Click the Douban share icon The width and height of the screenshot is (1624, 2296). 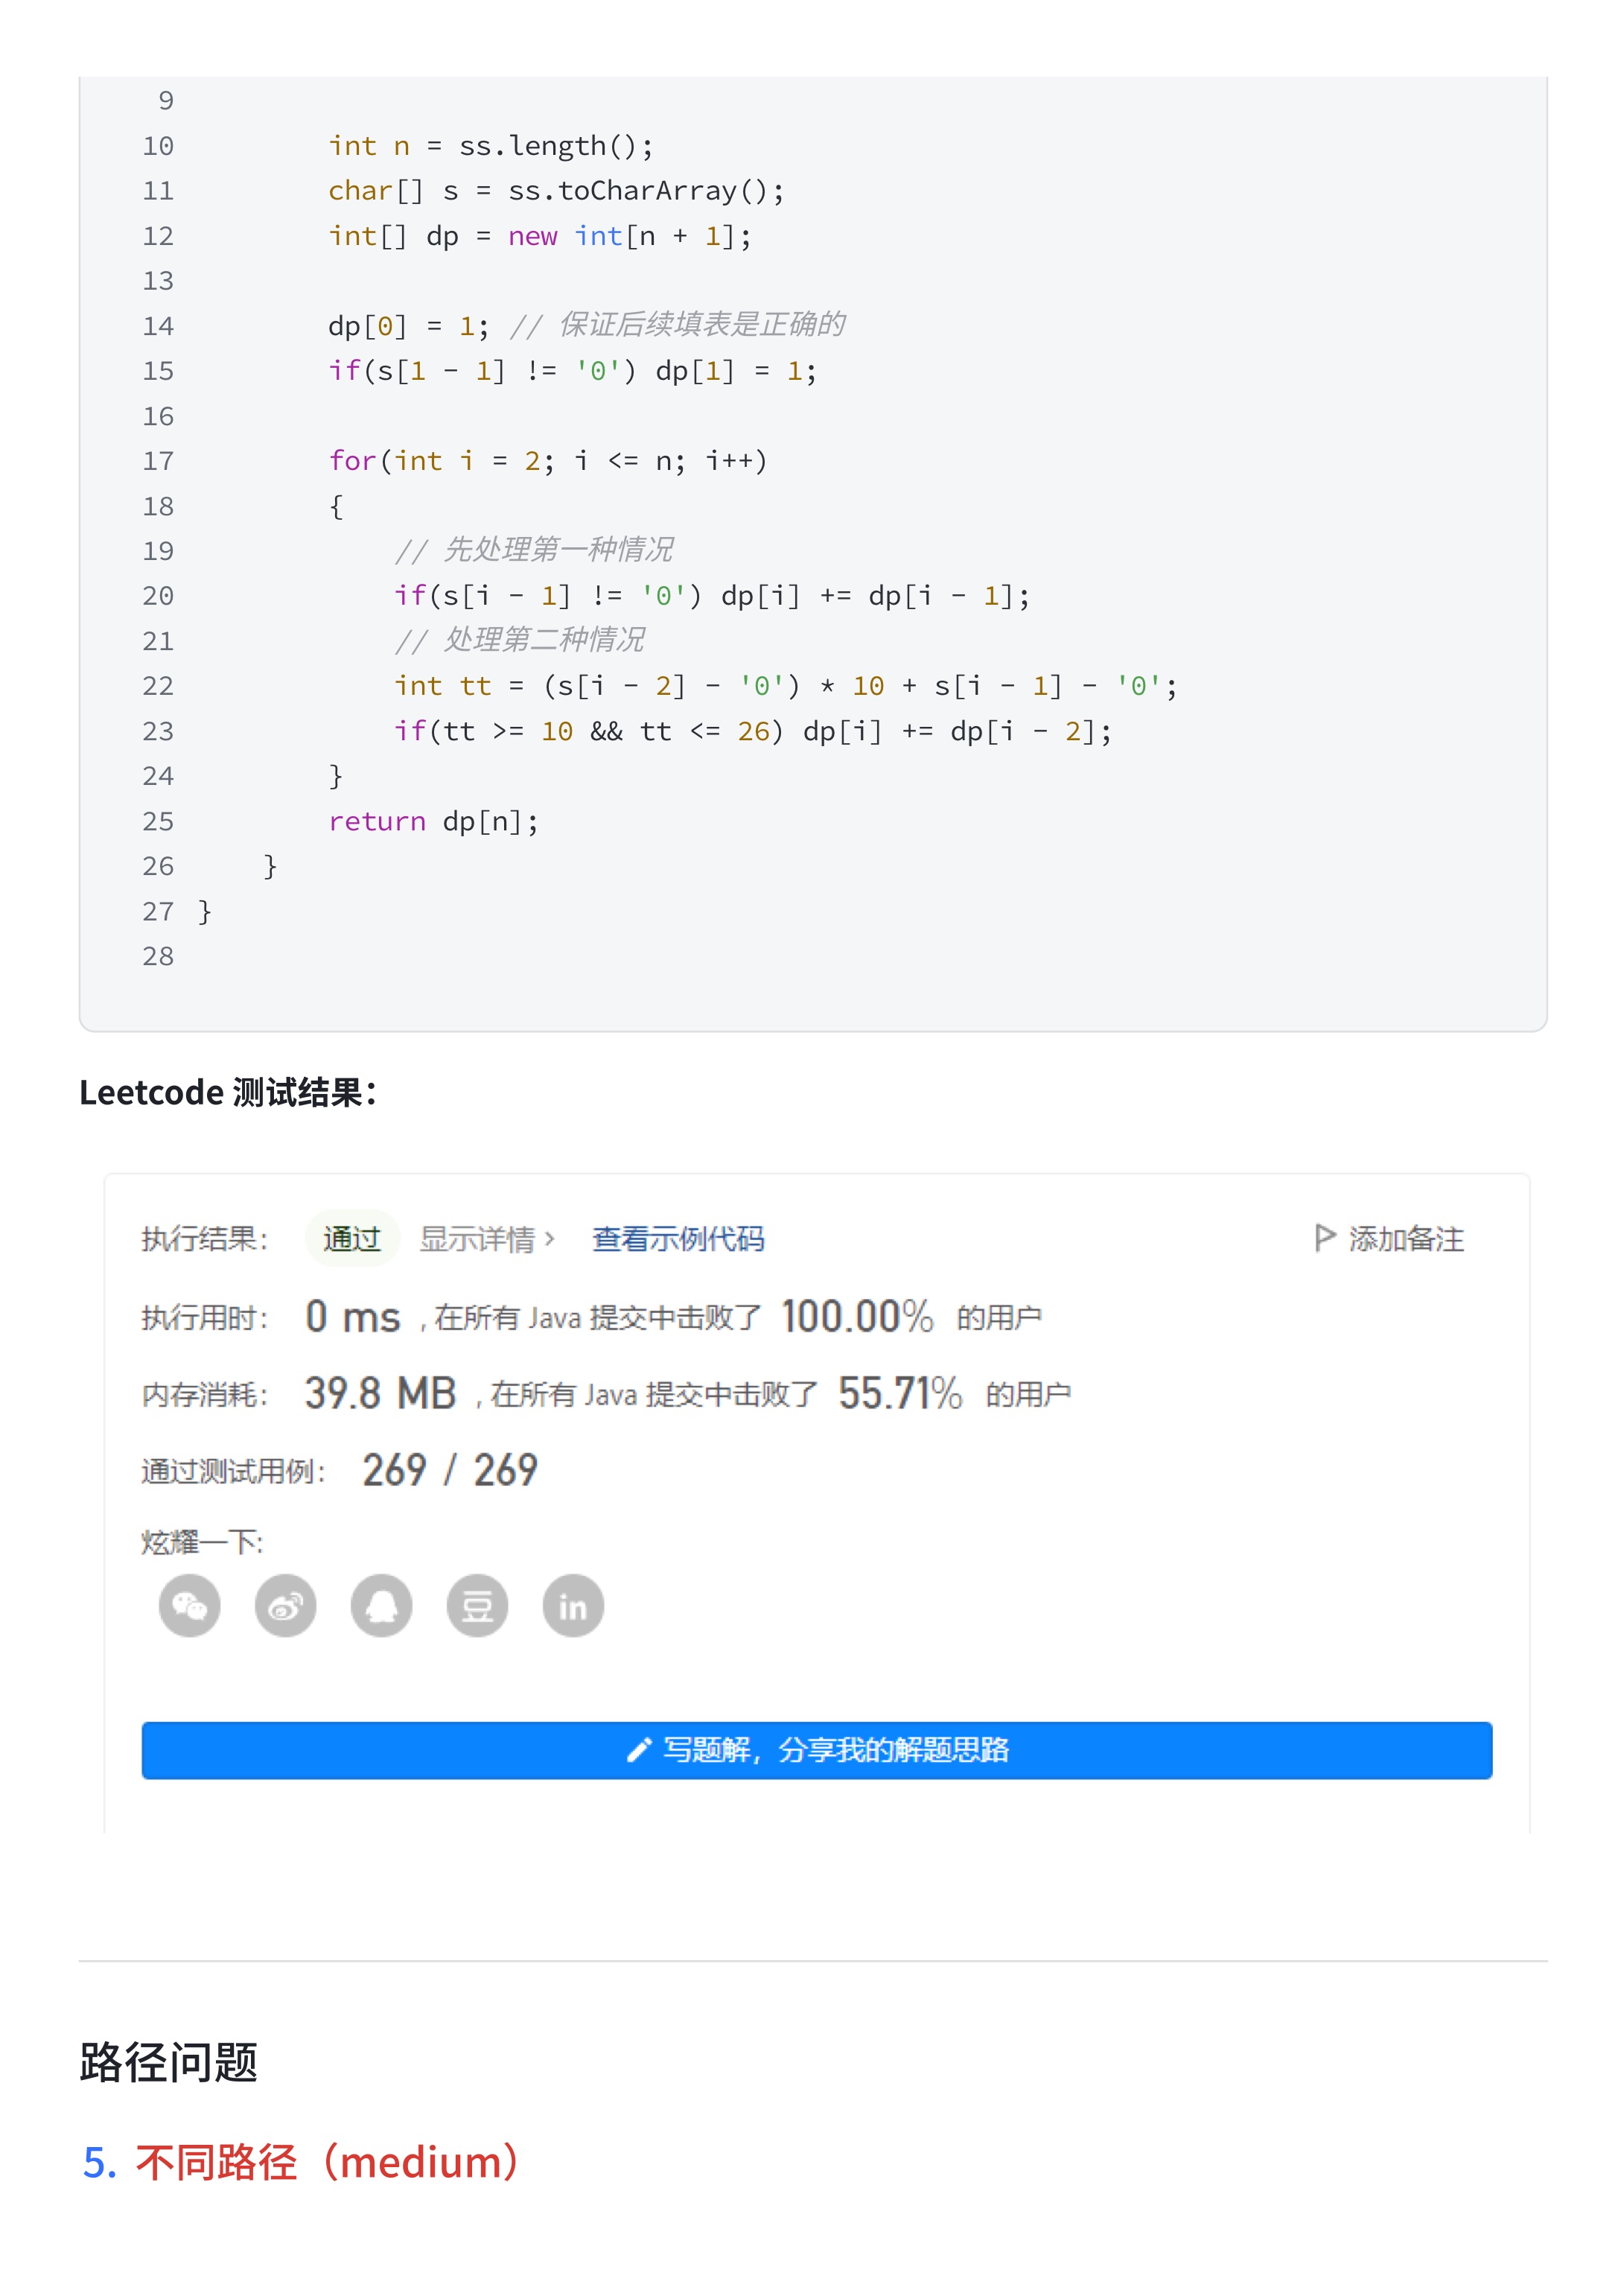click(477, 1606)
